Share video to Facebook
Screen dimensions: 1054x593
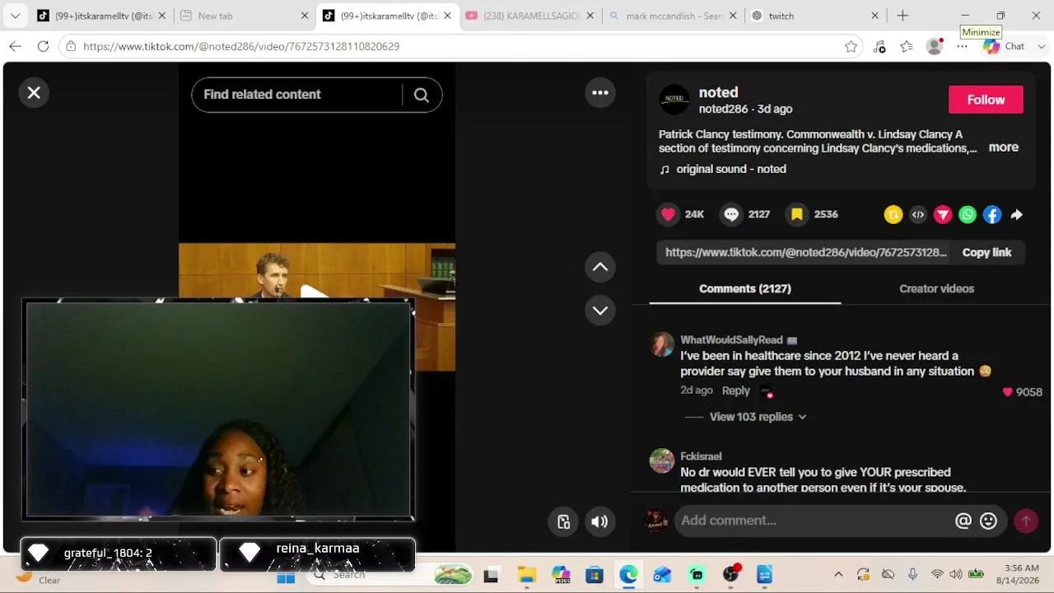click(x=992, y=215)
